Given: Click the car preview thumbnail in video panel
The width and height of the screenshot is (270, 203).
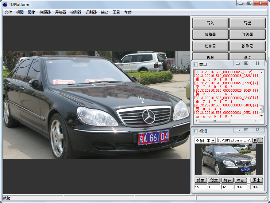Looking at the screenshot, I should coord(229,160).
